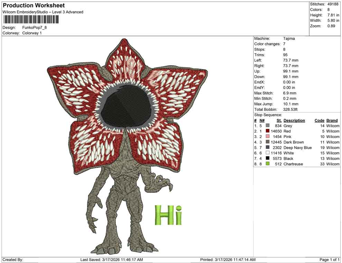Click the Up value '99.1 mm'
342x263 pixels.
pos(291,71)
